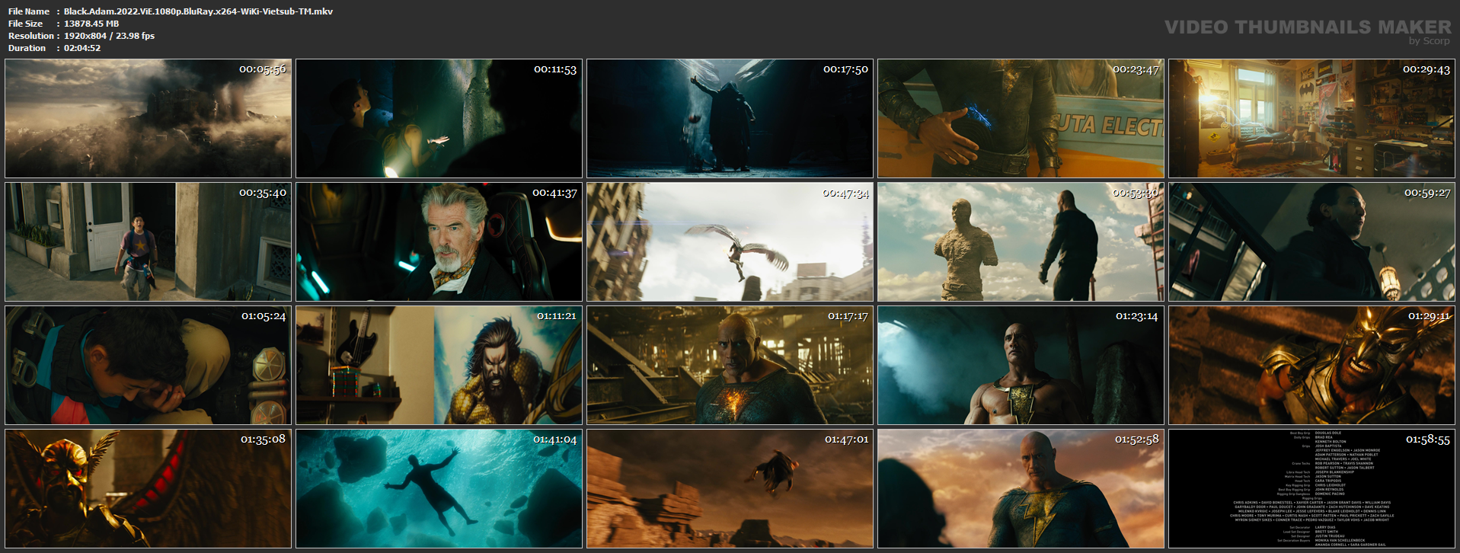This screenshot has height=553, width=1460.
Task: Click the 00:35:40 running boy thumbnail
Action: [x=148, y=241]
